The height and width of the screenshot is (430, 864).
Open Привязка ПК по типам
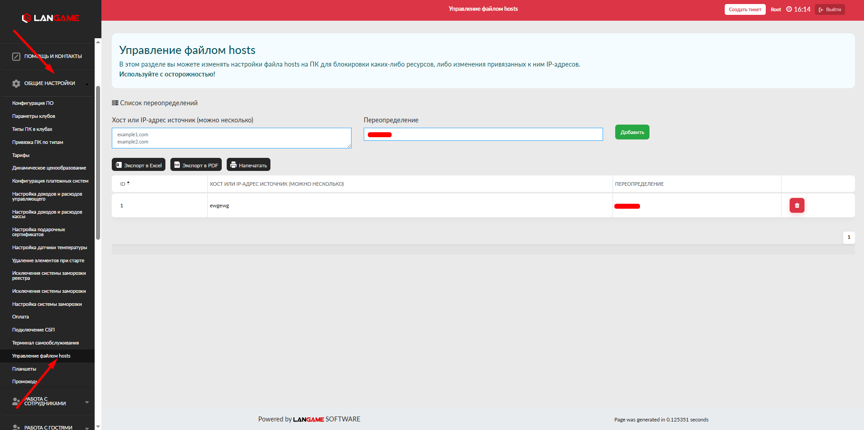[x=37, y=142]
